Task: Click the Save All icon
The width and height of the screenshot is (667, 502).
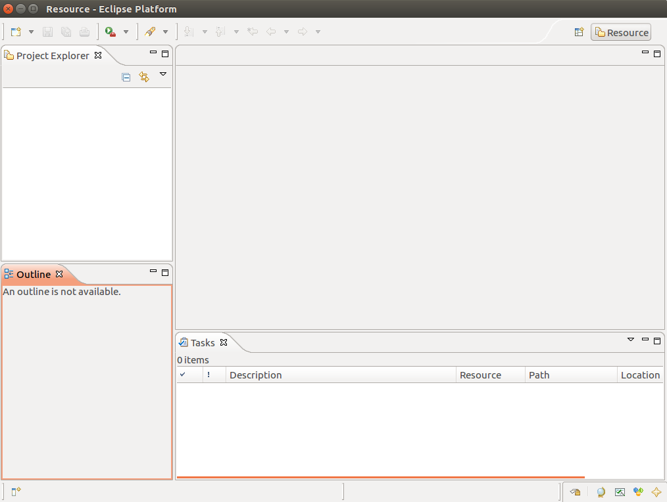Action: tap(66, 32)
